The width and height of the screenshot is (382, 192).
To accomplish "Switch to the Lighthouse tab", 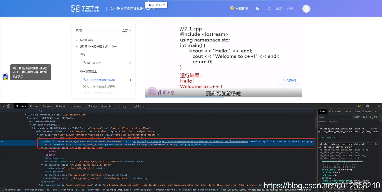I will (x=139, y=106).
